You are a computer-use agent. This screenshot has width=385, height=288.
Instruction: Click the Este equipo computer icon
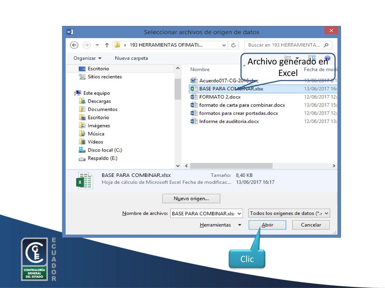78,93
